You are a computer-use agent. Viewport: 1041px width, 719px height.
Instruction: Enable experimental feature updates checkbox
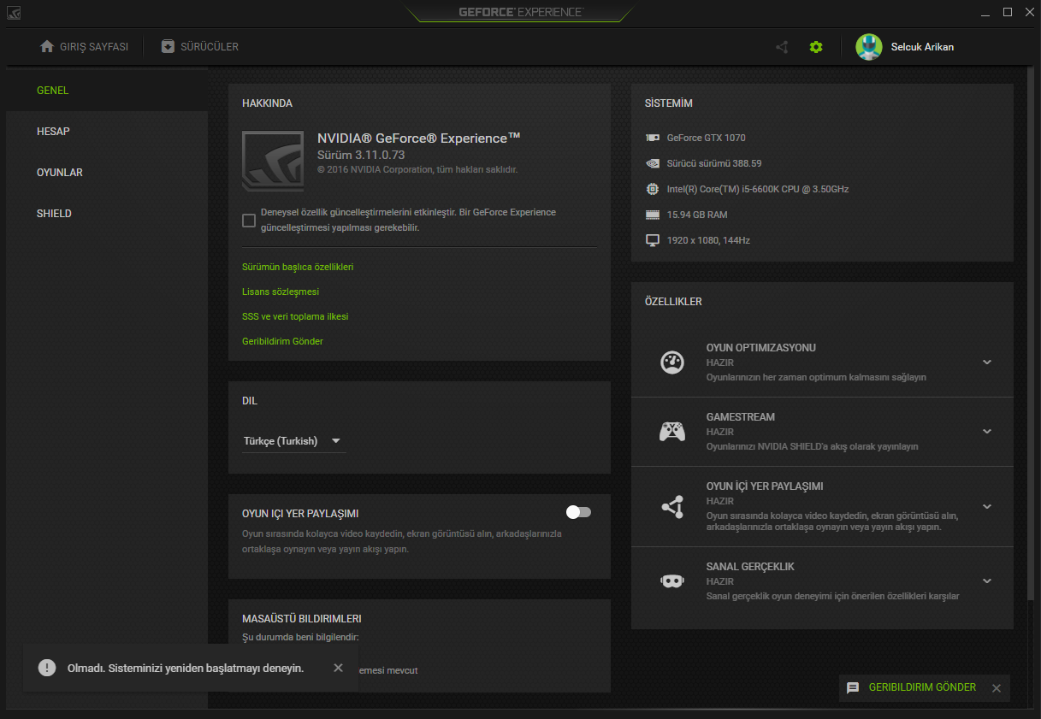click(x=249, y=221)
